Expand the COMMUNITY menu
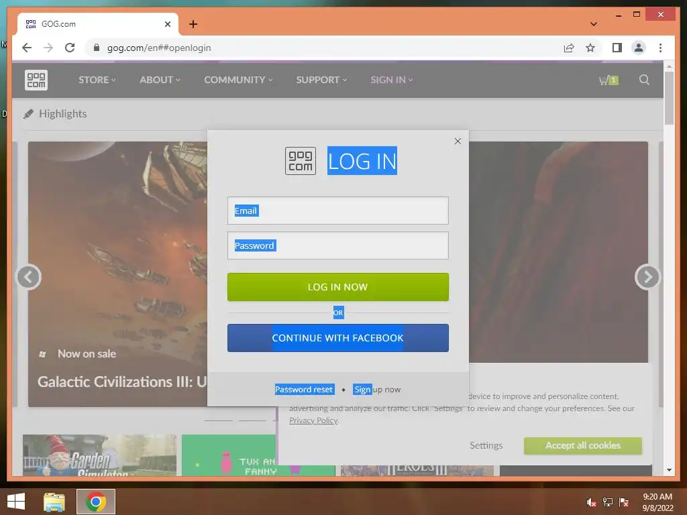This screenshot has width=687, height=515. click(238, 80)
